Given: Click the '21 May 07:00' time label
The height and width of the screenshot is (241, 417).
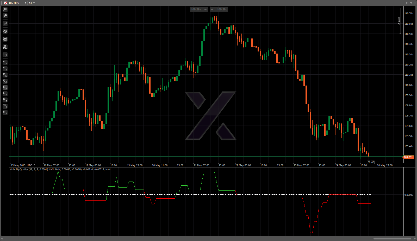Looking at the screenshot, I should coord(201,165).
